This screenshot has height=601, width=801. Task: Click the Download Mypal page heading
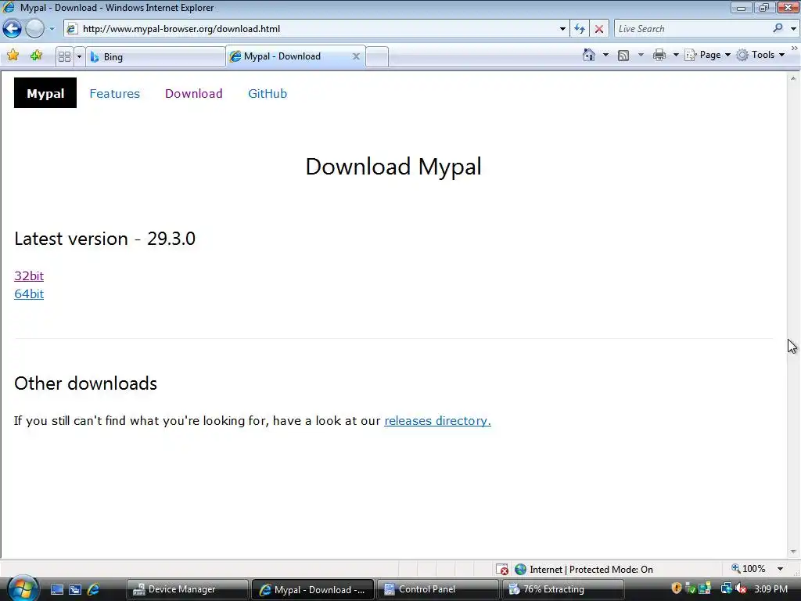click(x=393, y=167)
